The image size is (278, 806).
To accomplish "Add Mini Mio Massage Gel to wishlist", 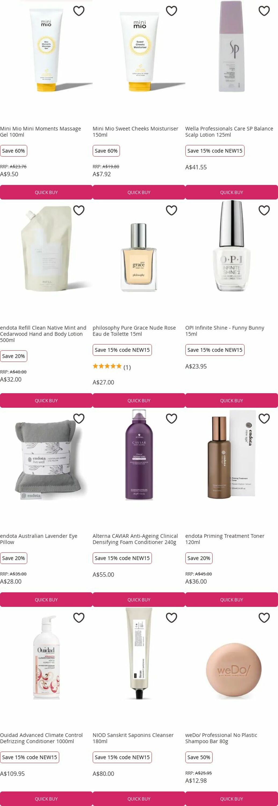I will click(x=79, y=11).
